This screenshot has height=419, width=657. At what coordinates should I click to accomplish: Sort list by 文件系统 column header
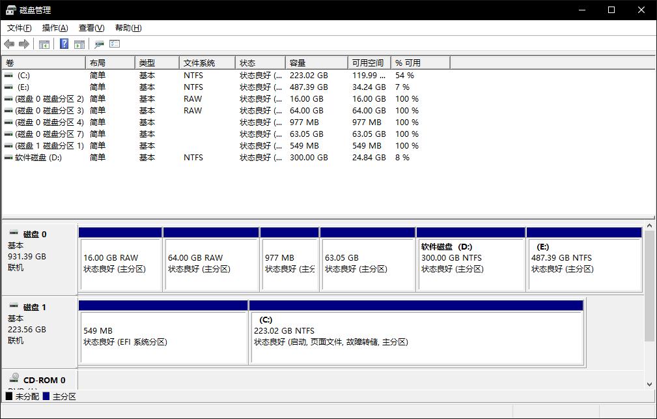click(199, 63)
